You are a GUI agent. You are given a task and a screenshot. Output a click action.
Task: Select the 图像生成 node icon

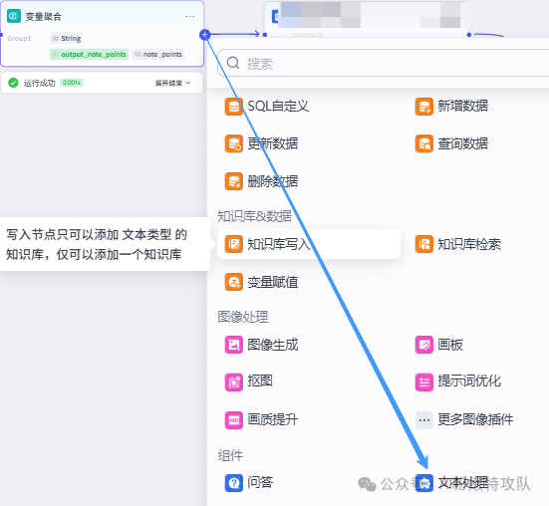[x=234, y=345]
